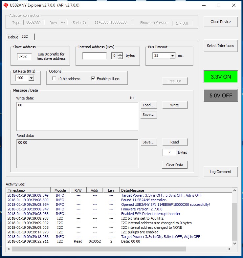This screenshot has width=243, height=258.
Task: Uncheck the Enable pullups checkbox
Action: [x=93, y=79]
